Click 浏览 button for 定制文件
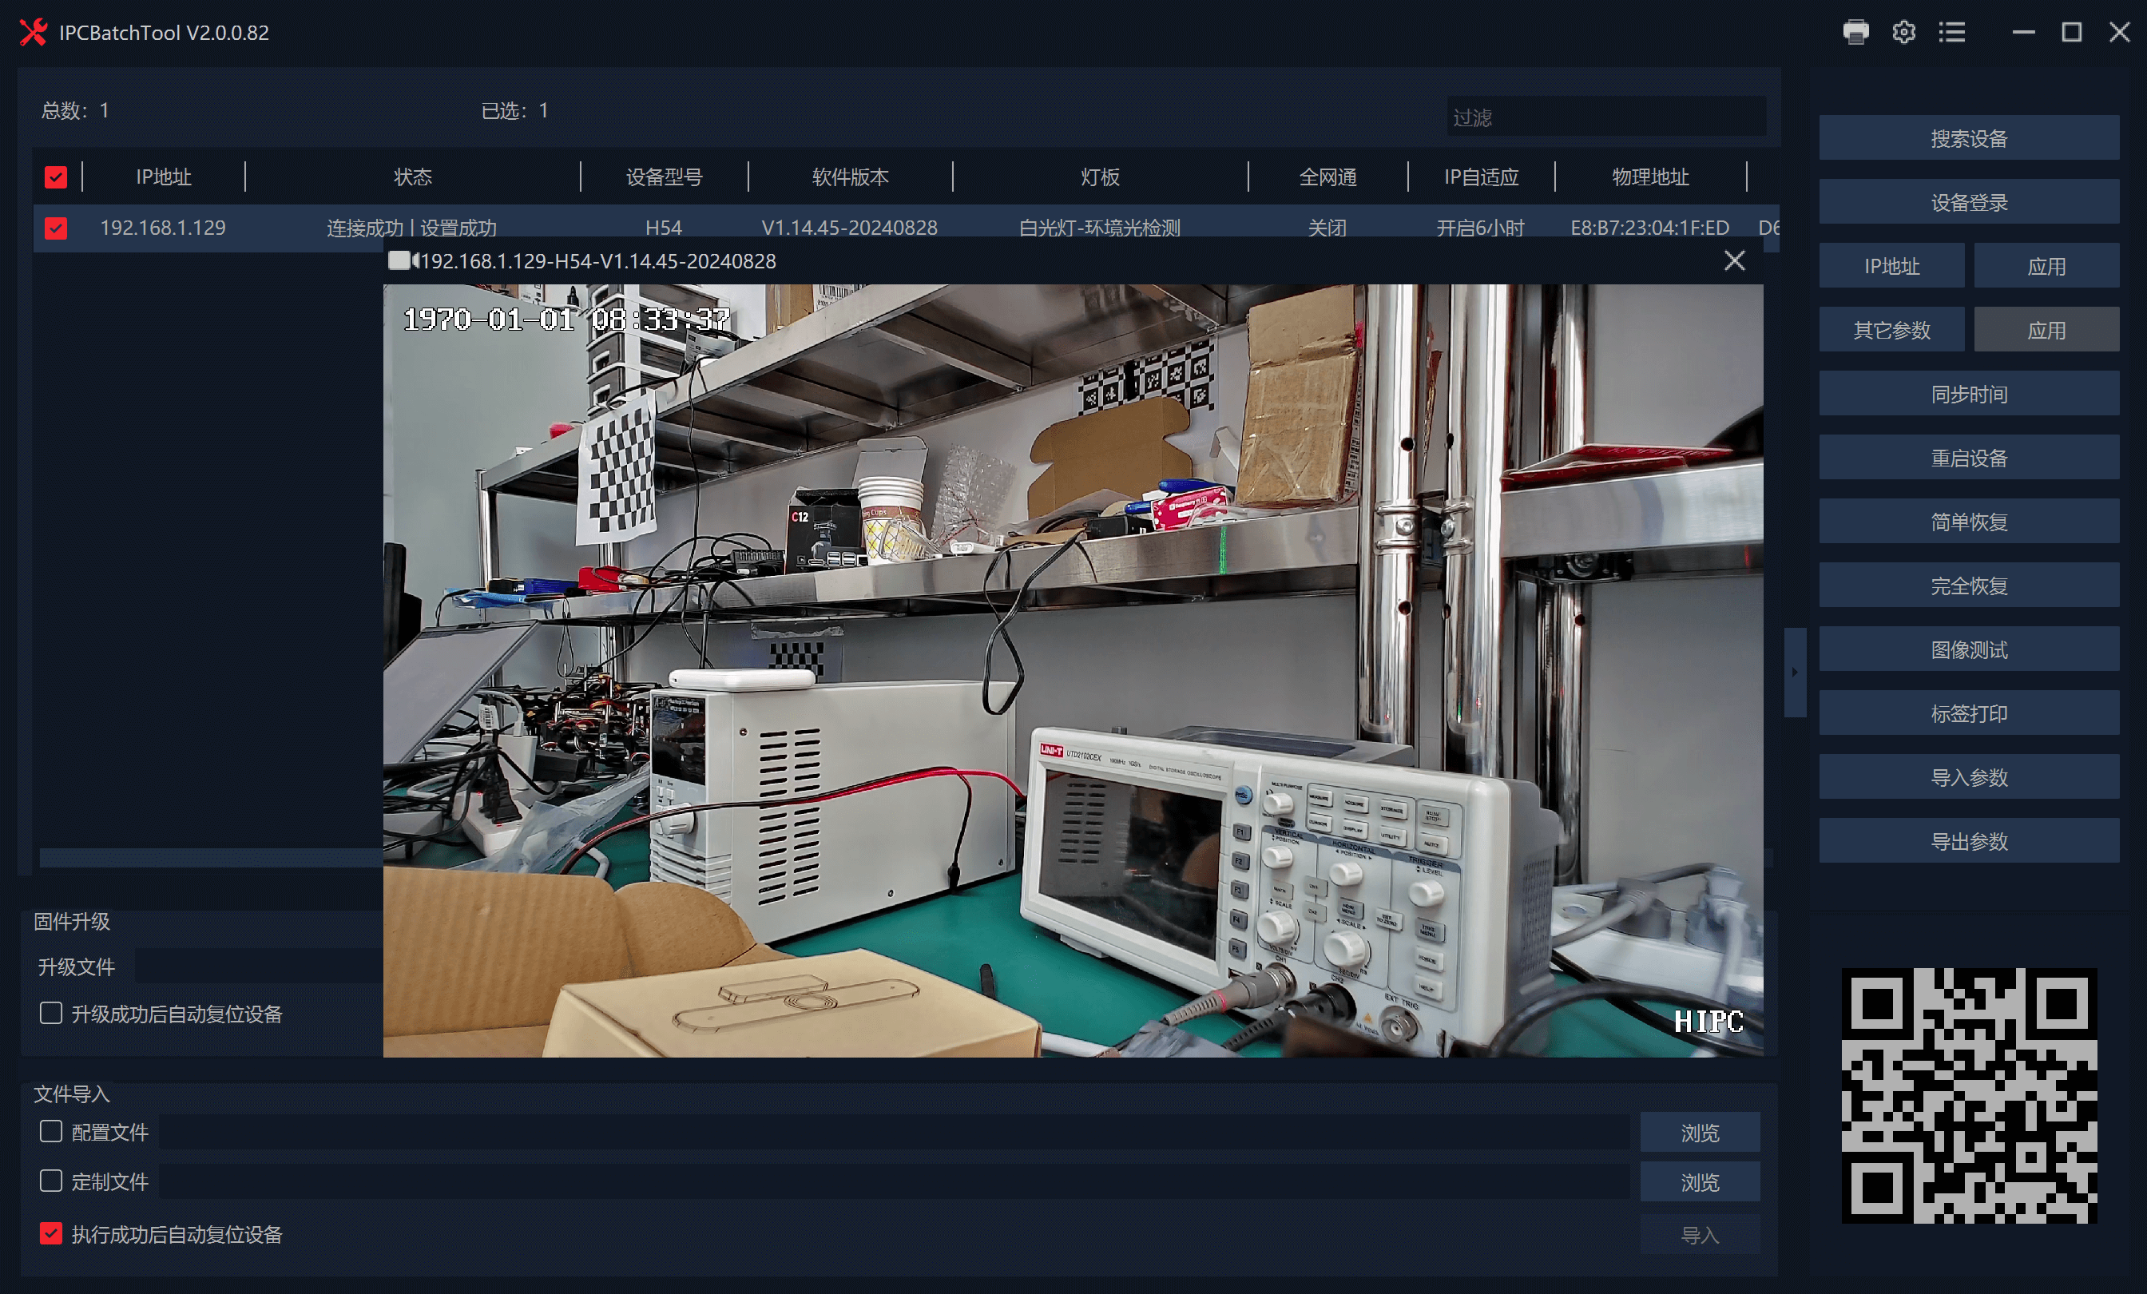This screenshot has height=1294, width=2147. coord(1699,1181)
